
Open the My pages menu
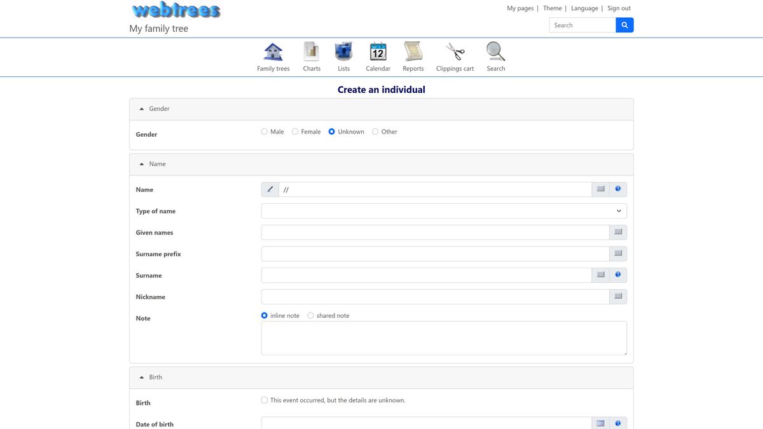pos(519,8)
